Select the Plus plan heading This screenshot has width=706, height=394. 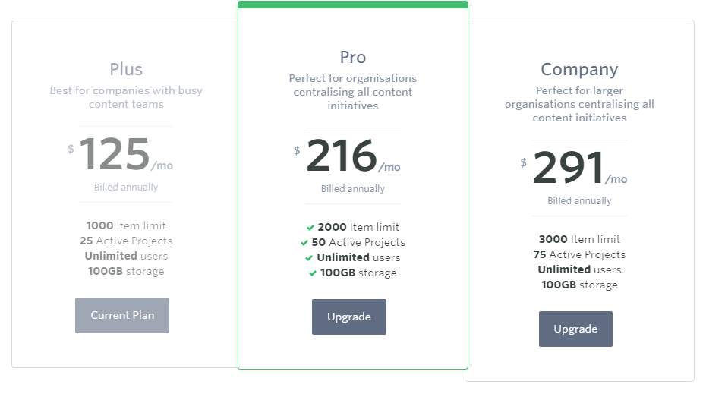click(x=126, y=69)
